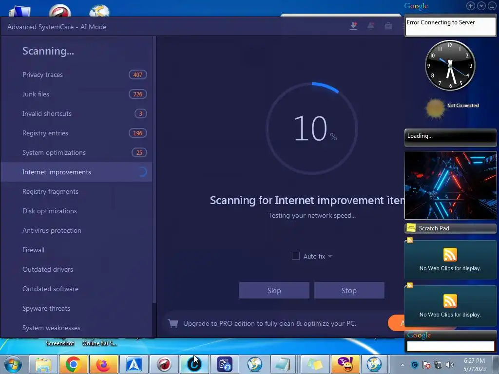Open the volume control in system tray

[450, 365]
